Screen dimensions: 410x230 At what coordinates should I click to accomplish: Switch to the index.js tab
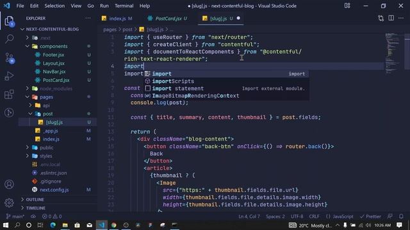coord(118,19)
